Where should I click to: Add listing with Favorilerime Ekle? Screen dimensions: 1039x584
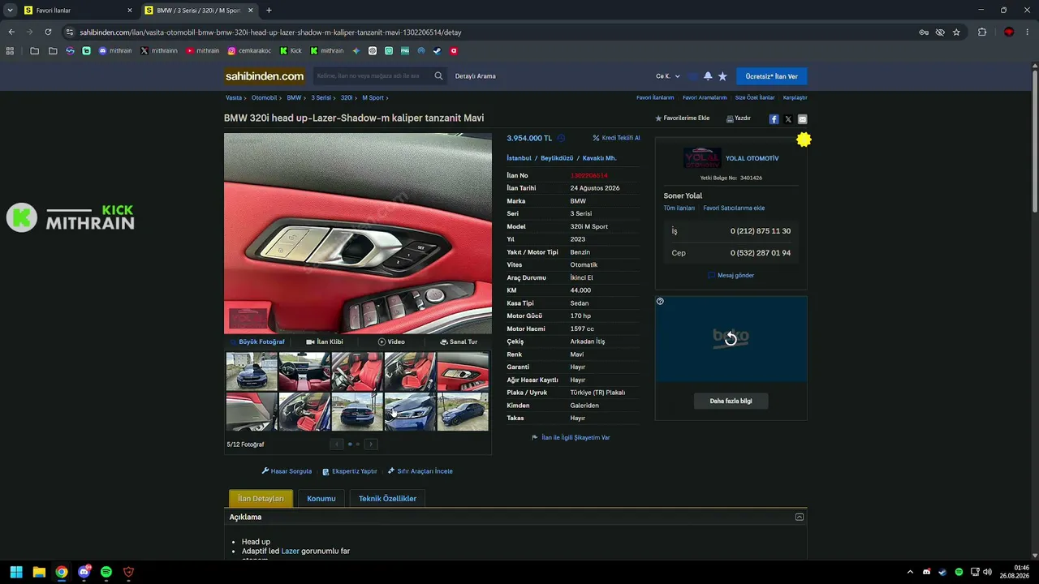(x=683, y=118)
